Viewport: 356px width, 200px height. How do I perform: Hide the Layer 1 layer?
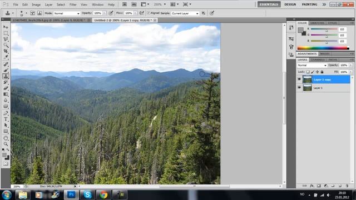coord(299,88)
